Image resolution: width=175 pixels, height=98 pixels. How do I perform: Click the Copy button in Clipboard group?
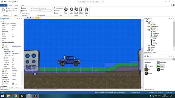8,11
